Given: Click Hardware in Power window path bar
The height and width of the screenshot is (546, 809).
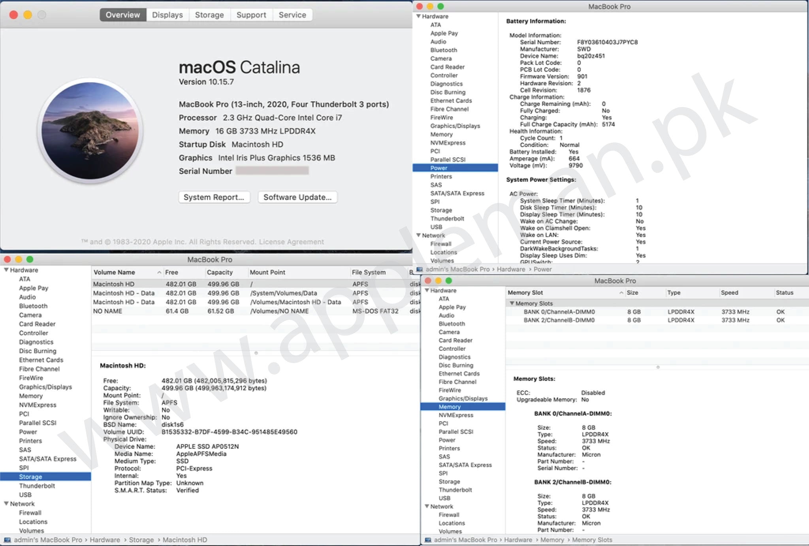Looking at the screenshot, I should tap(511, 269).
